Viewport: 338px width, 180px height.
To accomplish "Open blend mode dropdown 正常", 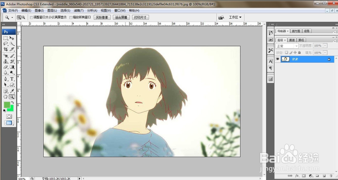I will pyautogui.click(x=287, y=46).
